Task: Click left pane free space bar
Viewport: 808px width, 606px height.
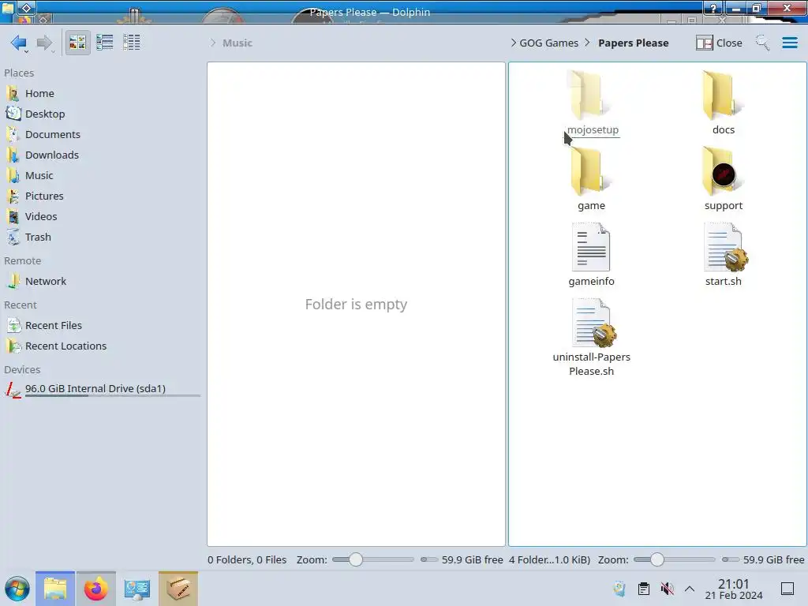Action: (x=429, y=559)
